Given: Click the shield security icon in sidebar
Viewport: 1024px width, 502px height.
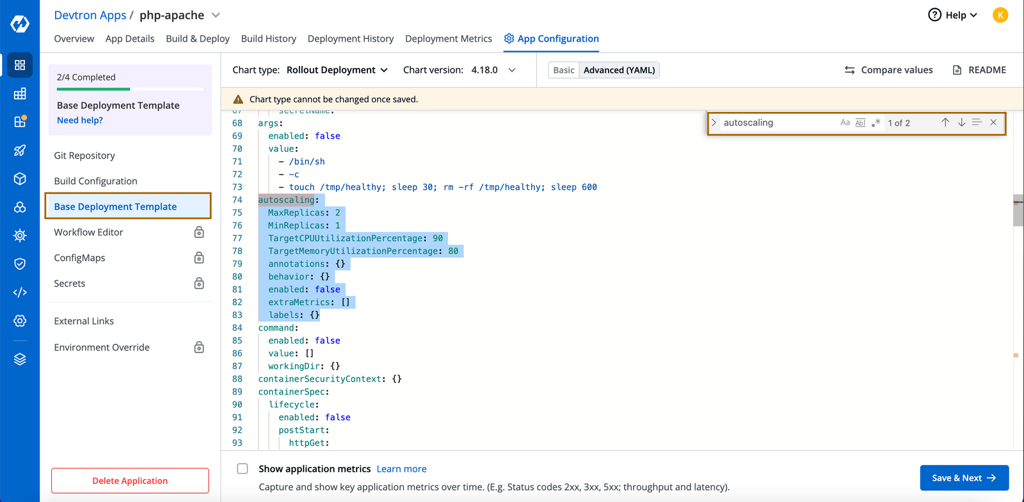Looking at the screenshot, I should (x=20, y=263).
